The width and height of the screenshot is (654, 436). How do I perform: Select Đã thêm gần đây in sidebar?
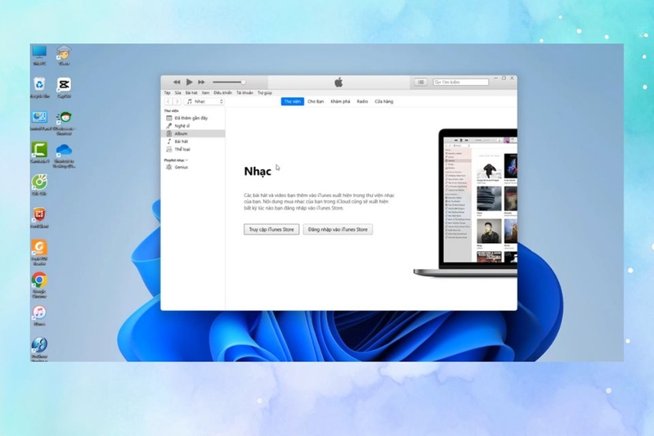[x=193, y=118]
